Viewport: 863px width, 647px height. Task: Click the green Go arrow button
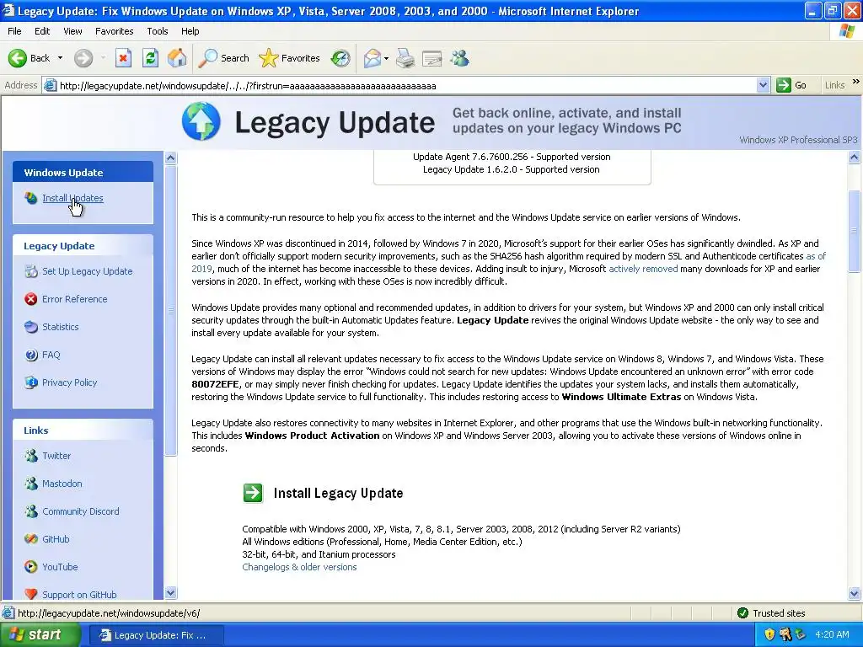point(783,85)
